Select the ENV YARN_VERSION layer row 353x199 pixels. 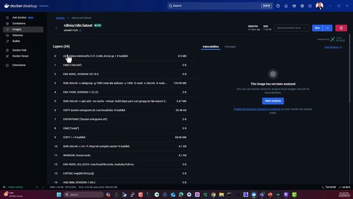point(124,92)
